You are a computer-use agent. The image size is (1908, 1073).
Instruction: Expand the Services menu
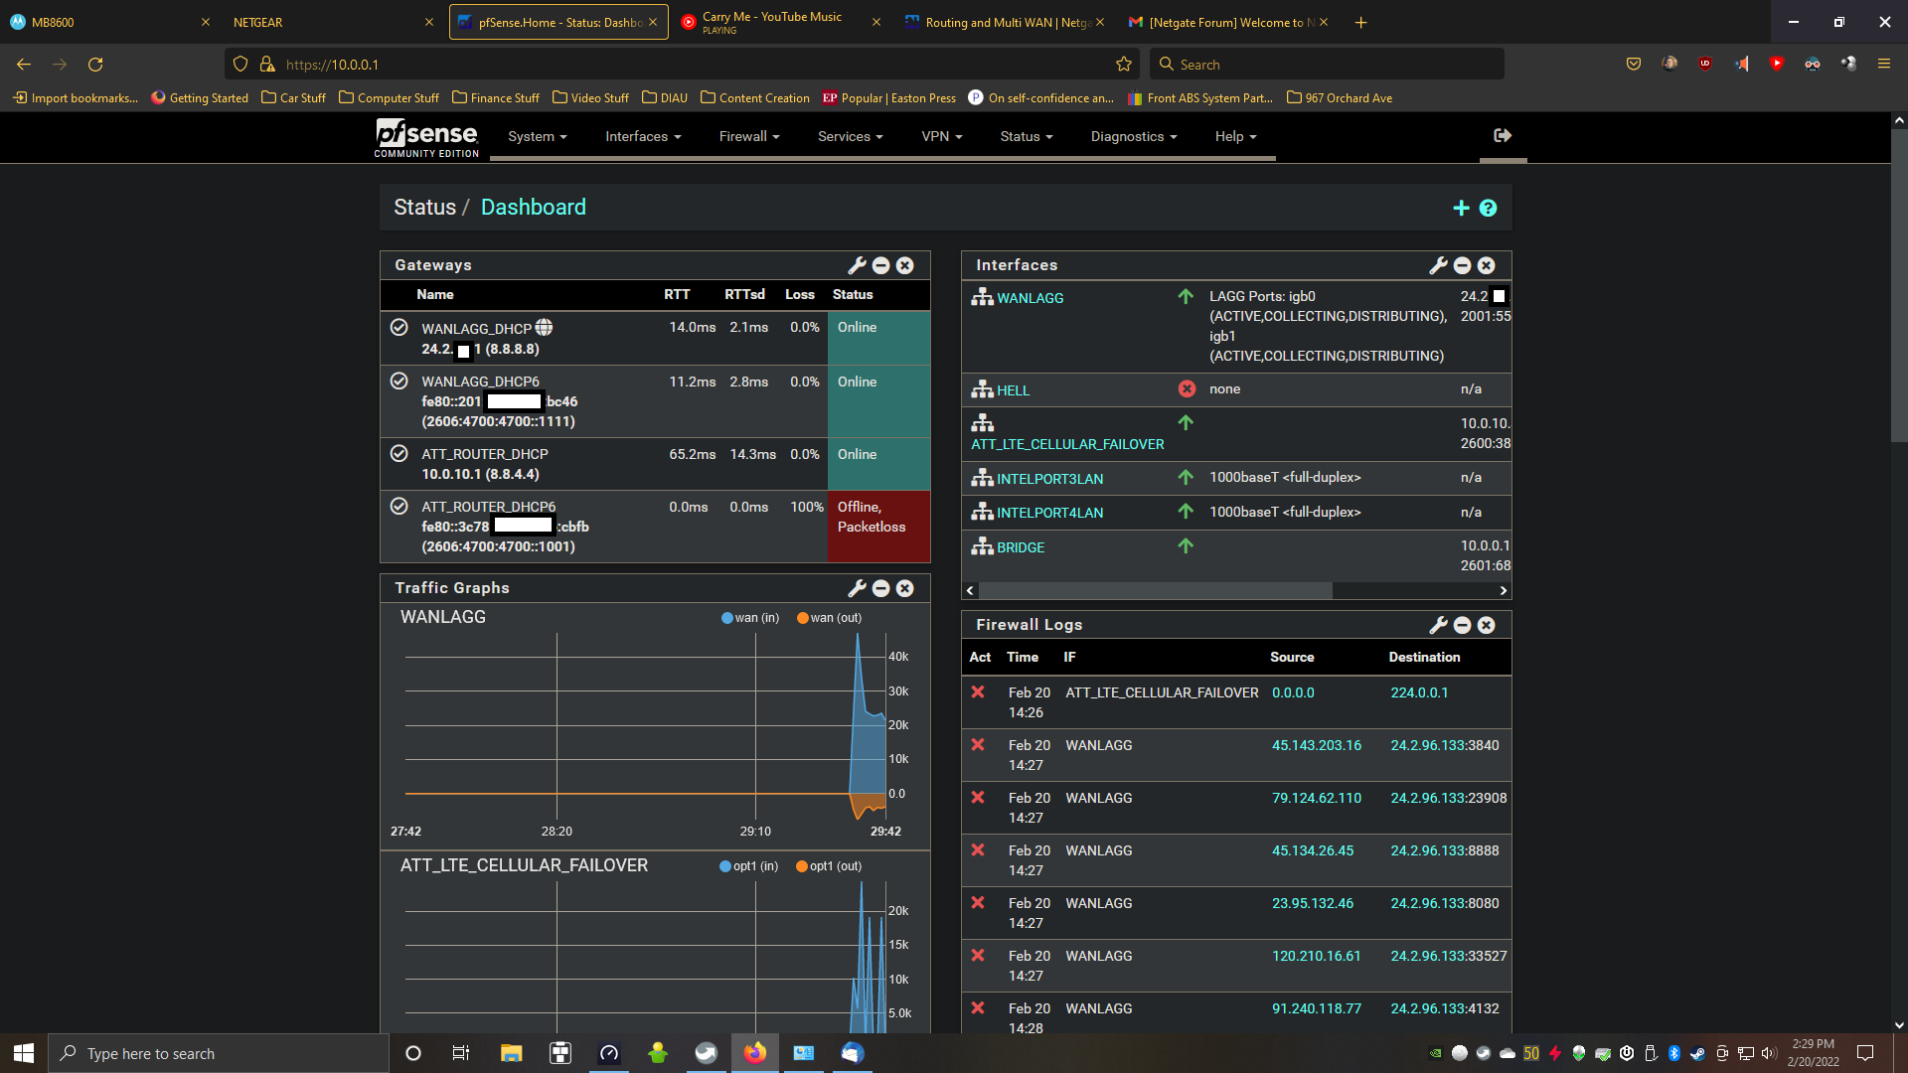tap(851, 137)
